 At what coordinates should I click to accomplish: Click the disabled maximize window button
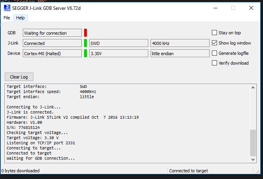[233, 8]
